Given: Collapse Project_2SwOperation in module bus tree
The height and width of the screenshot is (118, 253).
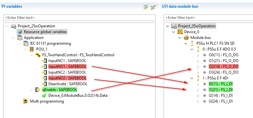Looking at the screenshot, I should [x=167, y=26].
